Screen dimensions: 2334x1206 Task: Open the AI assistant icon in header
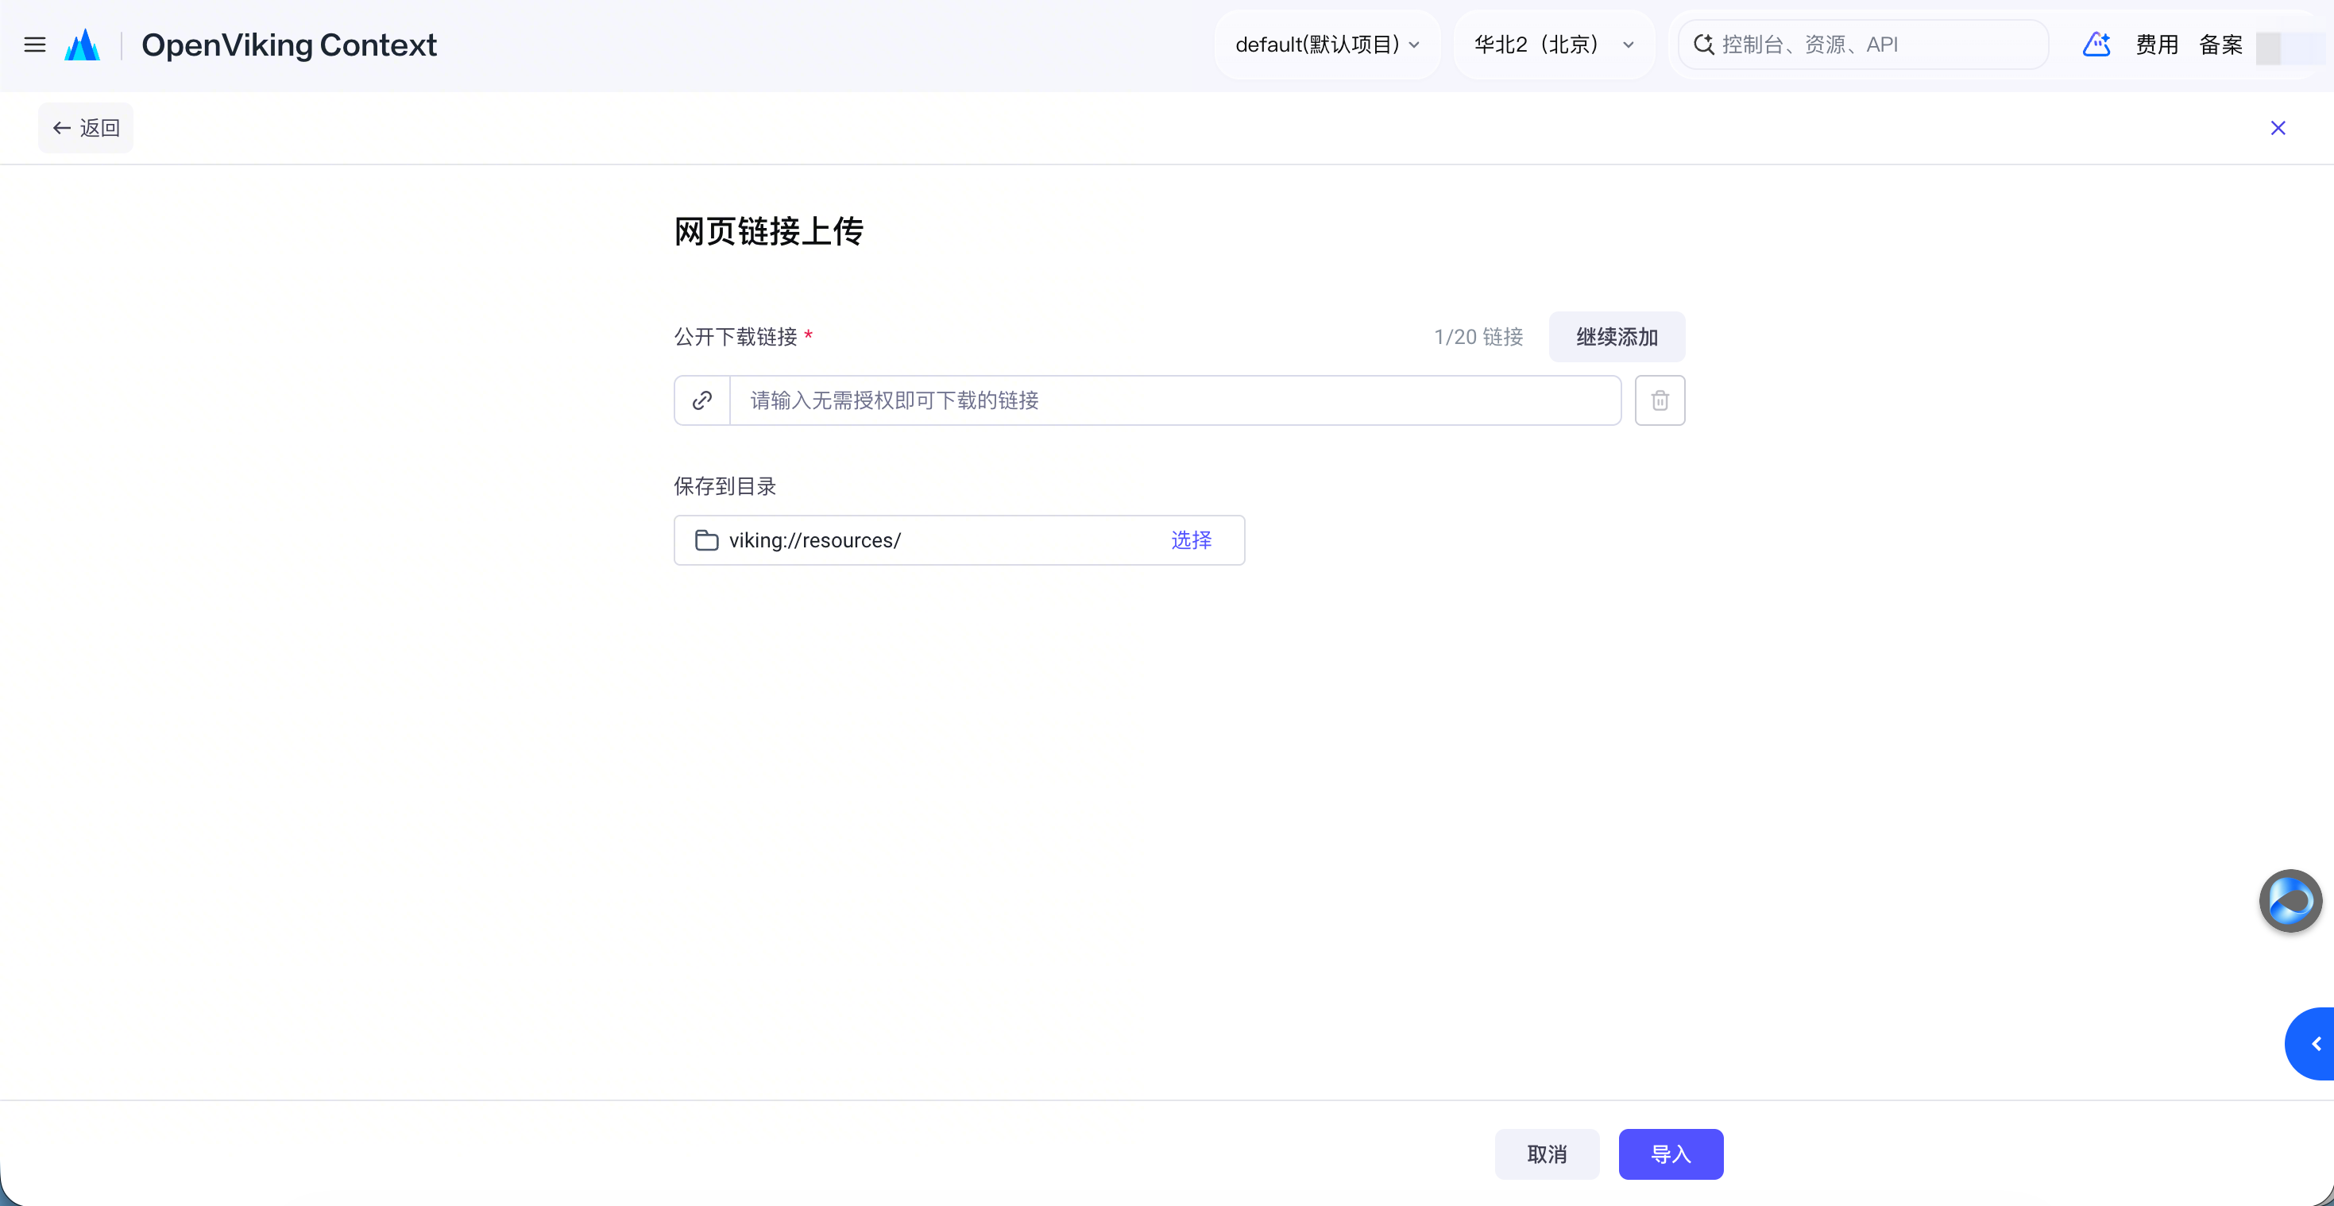[x=2096, y=44]
